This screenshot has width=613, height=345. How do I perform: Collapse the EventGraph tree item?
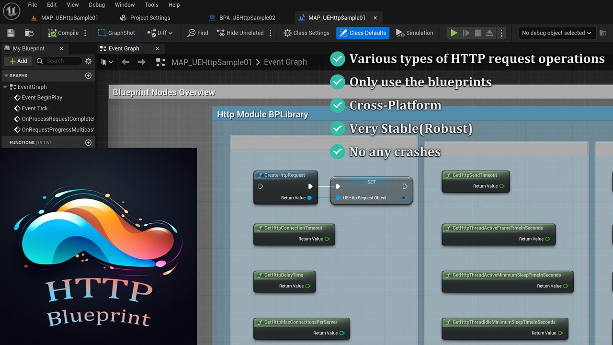5,87
